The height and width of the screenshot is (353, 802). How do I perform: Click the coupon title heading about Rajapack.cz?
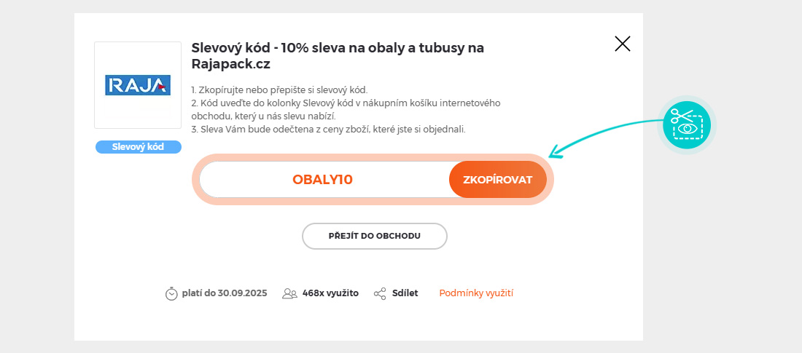coord(338,55)
